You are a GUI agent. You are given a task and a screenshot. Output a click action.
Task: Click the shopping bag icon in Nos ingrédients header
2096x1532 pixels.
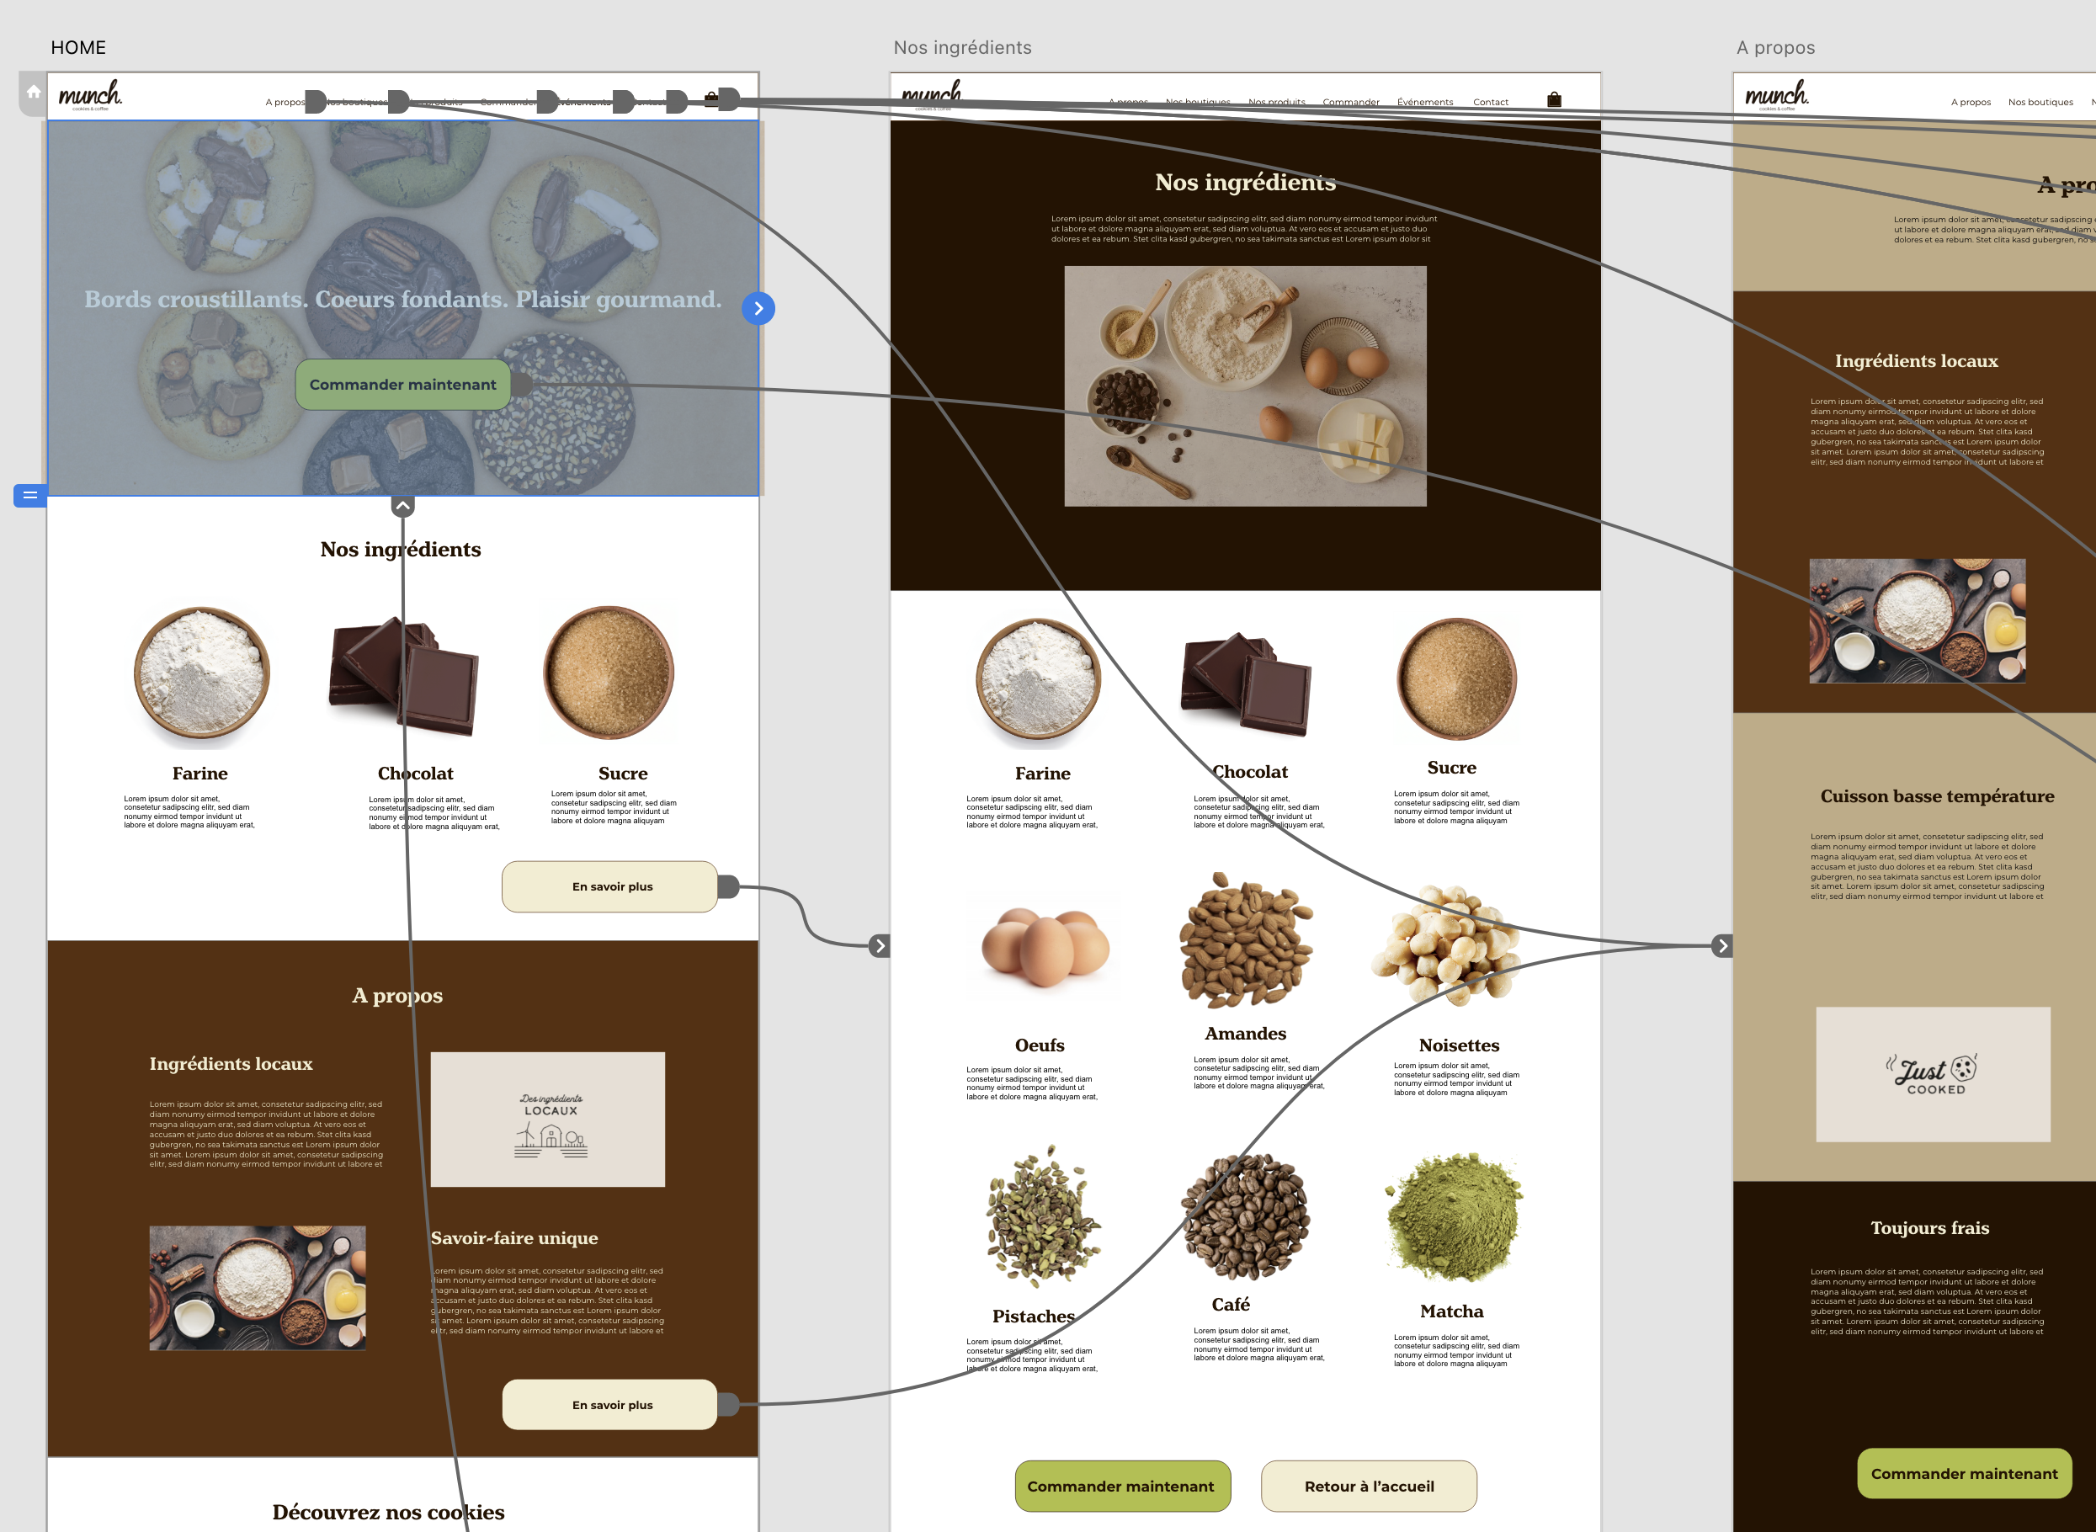(x=1553, y=100)
